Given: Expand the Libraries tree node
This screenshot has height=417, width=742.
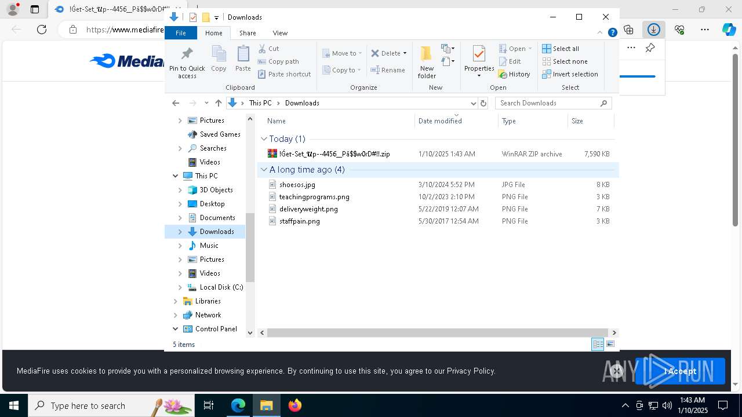Looking at the screenshot, I should coord(175,301).
